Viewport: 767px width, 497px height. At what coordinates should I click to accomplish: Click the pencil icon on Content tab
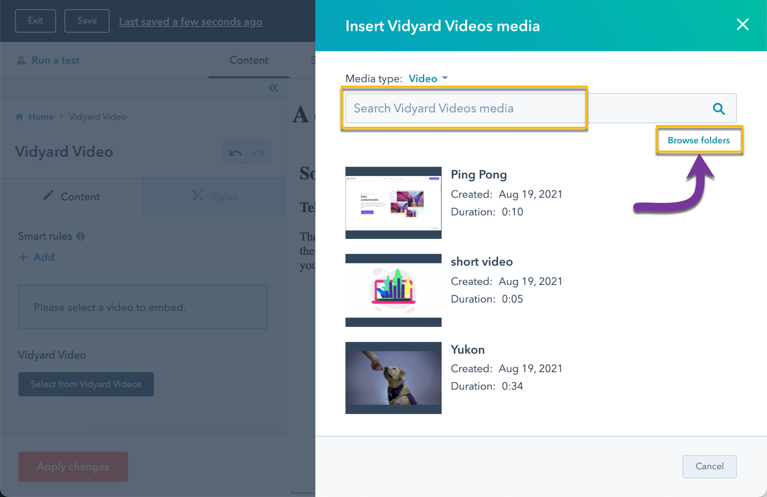pyautogui.click(x=48, y=195)
